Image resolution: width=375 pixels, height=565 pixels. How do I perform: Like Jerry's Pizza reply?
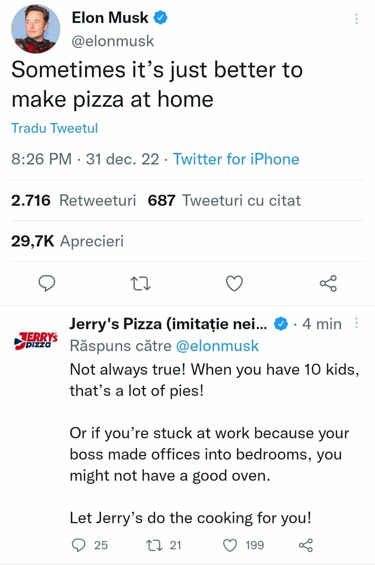click(x=230, y=545)
